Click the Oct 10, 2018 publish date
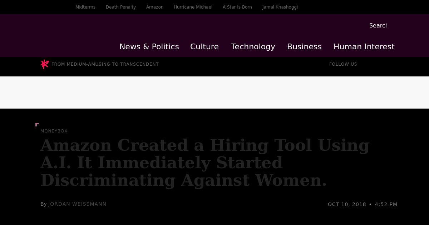This screenshot has width=429, height=225. 347,204
